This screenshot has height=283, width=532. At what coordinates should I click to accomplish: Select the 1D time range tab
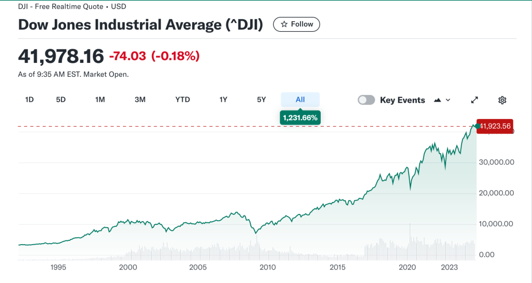[30, 100]
